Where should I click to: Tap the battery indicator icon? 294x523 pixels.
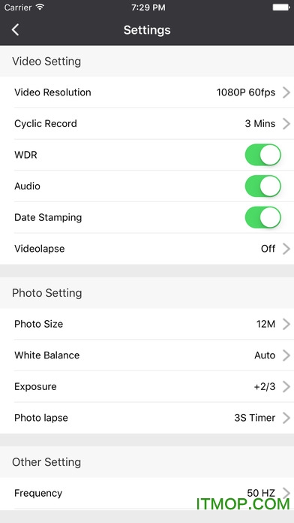tap(281, 7)
